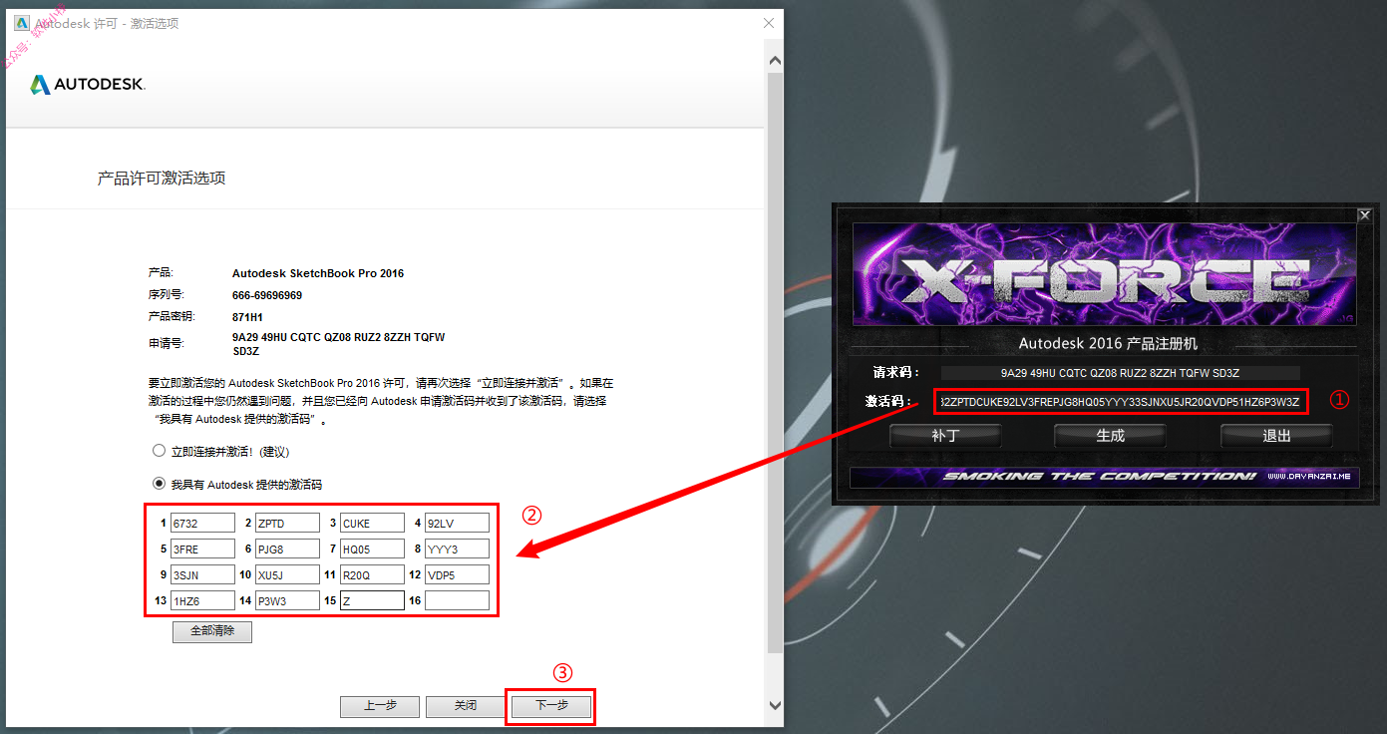Image resolution: width=1387 pixels, height=734 pixels.
Task: Click the X-Force request code field
Action: [x=1120, y=373]
